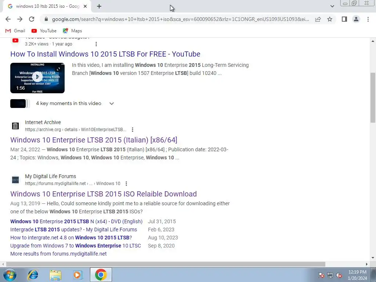Viewport: 376px width, 282px height.
Task: Reload the current page
Action: click(x=32, y=19)
